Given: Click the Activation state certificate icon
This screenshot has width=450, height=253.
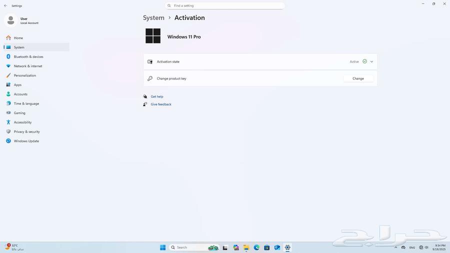Looking at the screenshot, I should point(150,61).
